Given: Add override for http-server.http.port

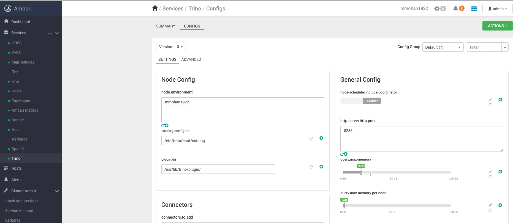Looking at the screenshot, I should click(x=346, y=154).
